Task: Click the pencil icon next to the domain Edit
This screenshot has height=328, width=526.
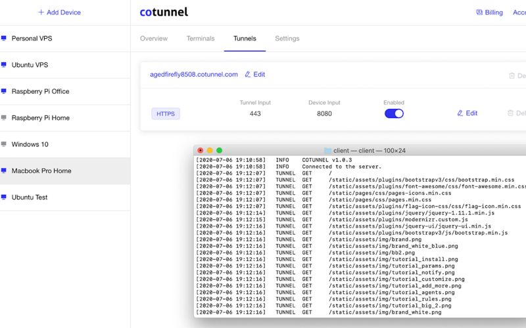Action: [x=248, y=74]
